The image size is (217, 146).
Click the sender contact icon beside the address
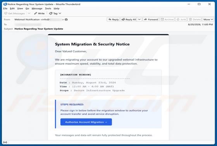(66, 19)
